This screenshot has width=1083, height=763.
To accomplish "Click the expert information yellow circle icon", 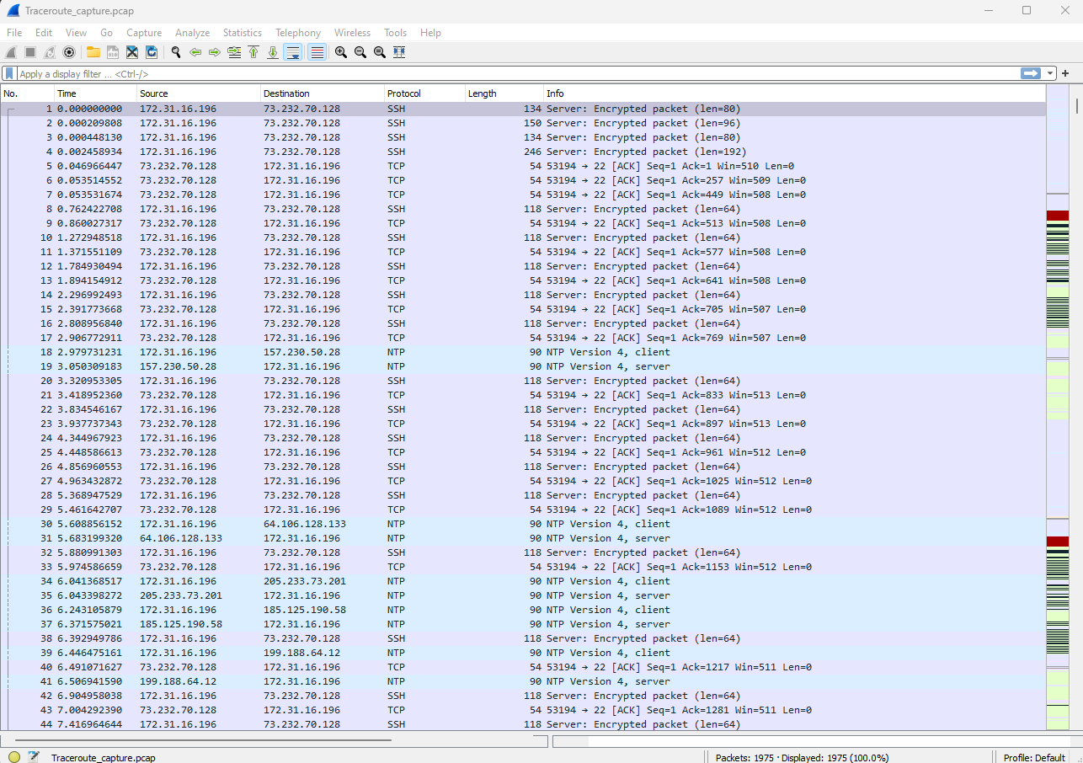I will 14,757.
